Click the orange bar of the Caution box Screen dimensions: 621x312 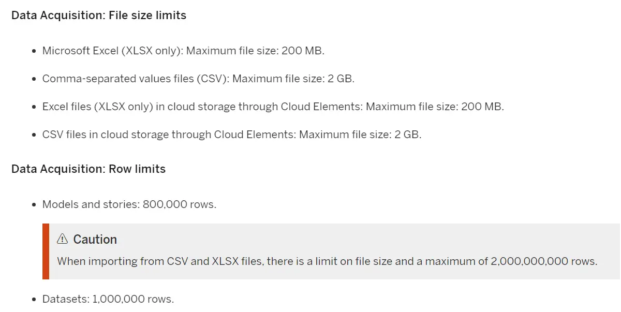coord(46,251)
